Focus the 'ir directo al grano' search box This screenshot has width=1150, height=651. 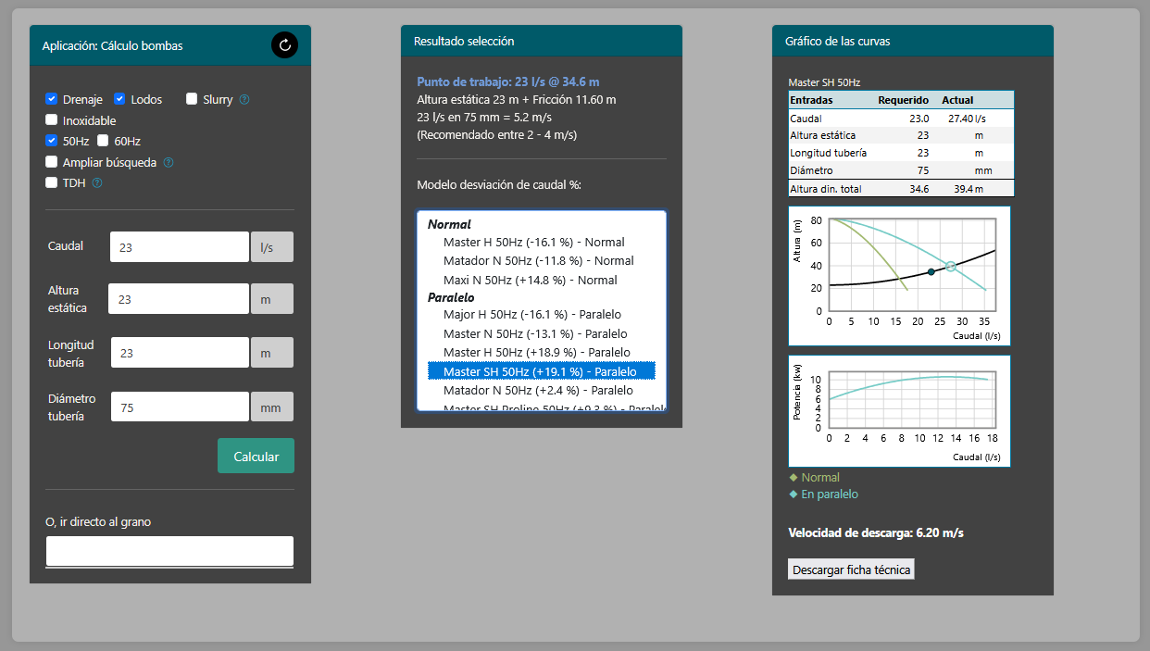point(169,550)
